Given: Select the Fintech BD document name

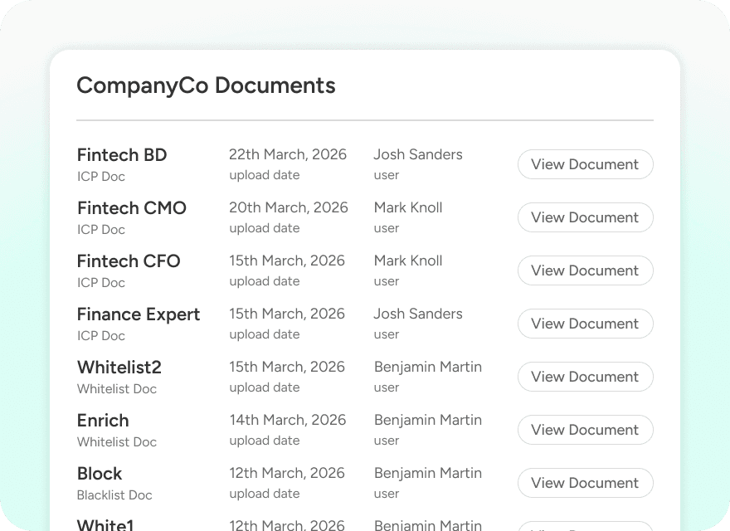Looking at the screenshot, I should (x=122, y=155).
